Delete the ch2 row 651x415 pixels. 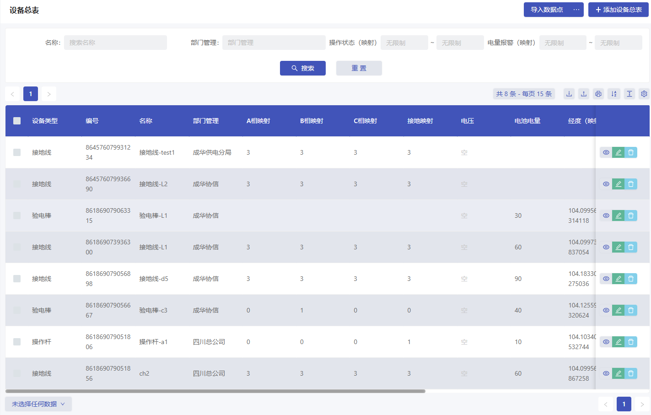[631, 373]
